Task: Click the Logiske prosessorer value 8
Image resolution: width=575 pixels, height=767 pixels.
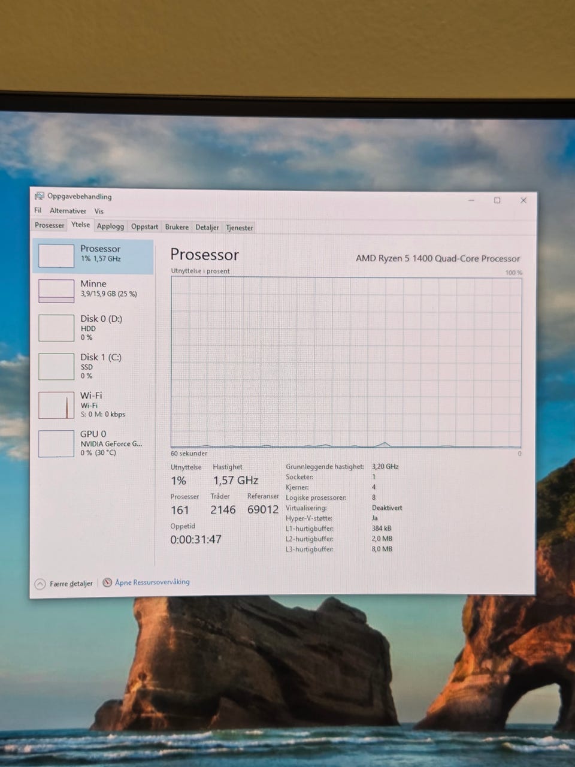Action: (x=374, y=497)
